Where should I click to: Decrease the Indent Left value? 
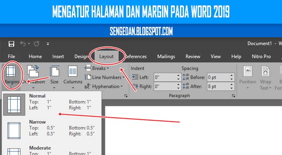pyautogui.click(x=178, y=79)
